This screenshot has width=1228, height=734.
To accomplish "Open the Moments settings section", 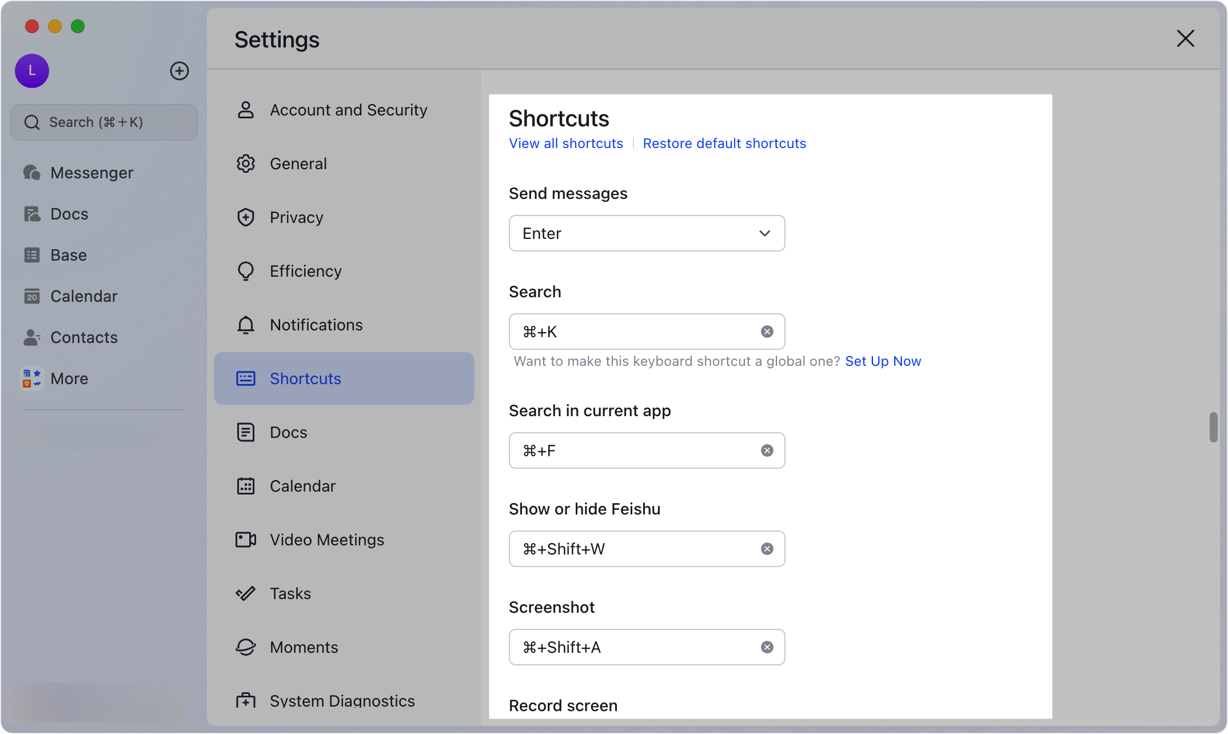I will 304,647.
